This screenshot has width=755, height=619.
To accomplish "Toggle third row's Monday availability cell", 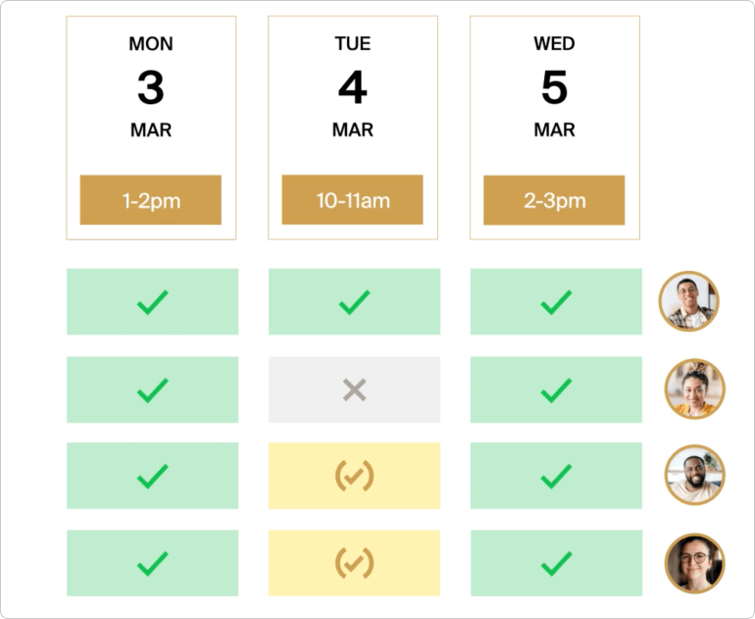I will (152, 477).
